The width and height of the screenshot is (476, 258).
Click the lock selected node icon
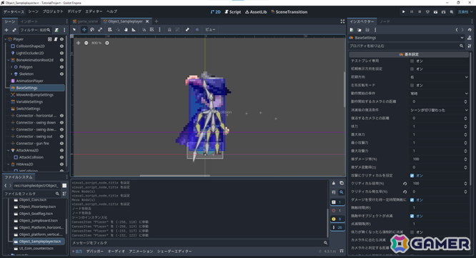[x=169, y=29]
